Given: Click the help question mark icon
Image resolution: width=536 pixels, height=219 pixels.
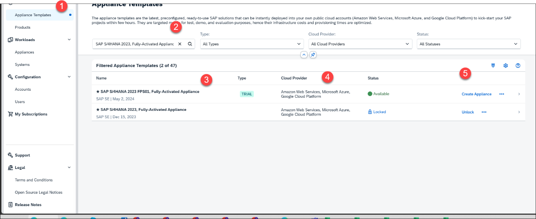Looking at the screenshot, I should click(x=518, y=66).
